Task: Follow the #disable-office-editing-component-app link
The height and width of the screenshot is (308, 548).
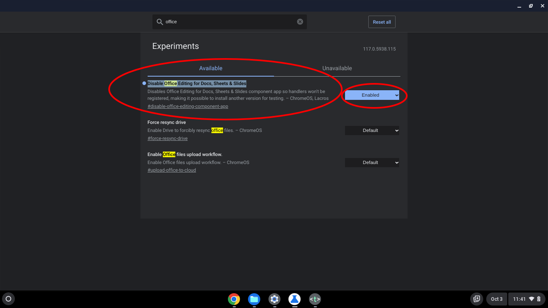Action: (x=188, y=106)
